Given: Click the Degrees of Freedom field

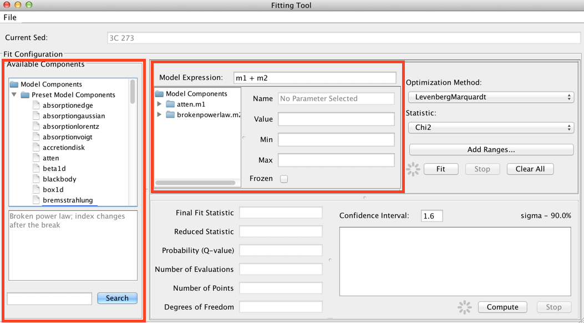Looking at the screenshot, I should coord(281,307).
